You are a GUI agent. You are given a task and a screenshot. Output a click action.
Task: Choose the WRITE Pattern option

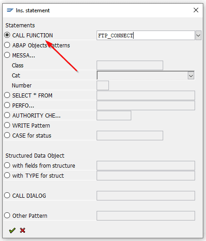[7, 125]
